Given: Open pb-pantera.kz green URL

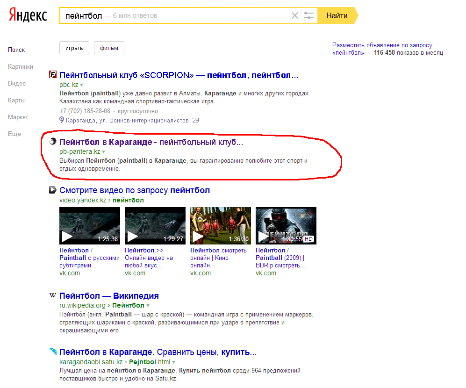Looking at the screenshot, I should pyautogui.click(x=79, y=151).
